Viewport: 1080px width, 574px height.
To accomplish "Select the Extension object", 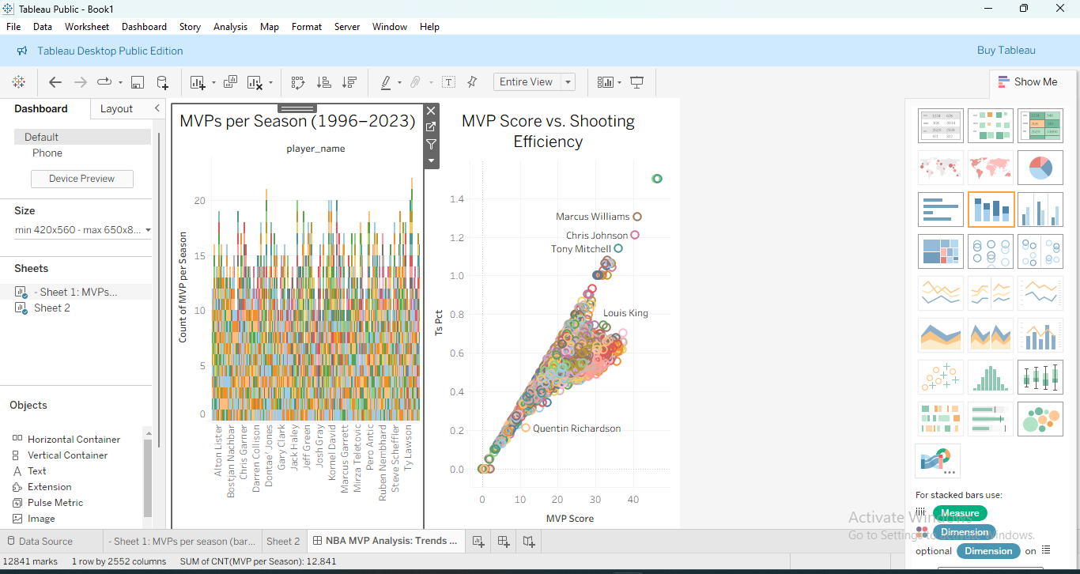I will [x=42, y=487].
